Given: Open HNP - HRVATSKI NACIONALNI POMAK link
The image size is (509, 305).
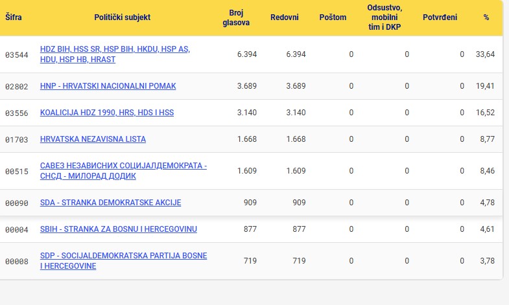Looking at the screenshot, I should [x=108, y=86].
